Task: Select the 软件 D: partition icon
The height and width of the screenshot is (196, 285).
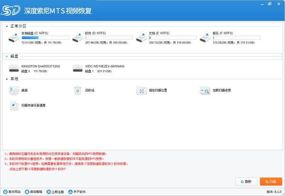Action: coord(77,36)
